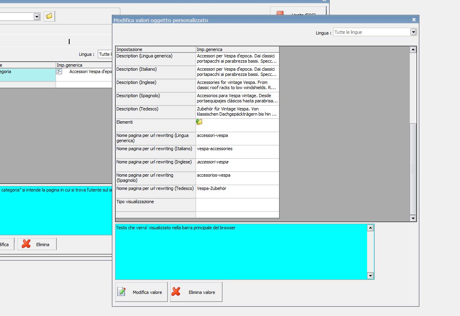Click the Imp.generica column header in the dialog

coord(237,49)
